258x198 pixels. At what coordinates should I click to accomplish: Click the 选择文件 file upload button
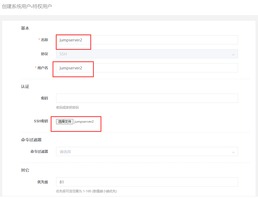65,121
